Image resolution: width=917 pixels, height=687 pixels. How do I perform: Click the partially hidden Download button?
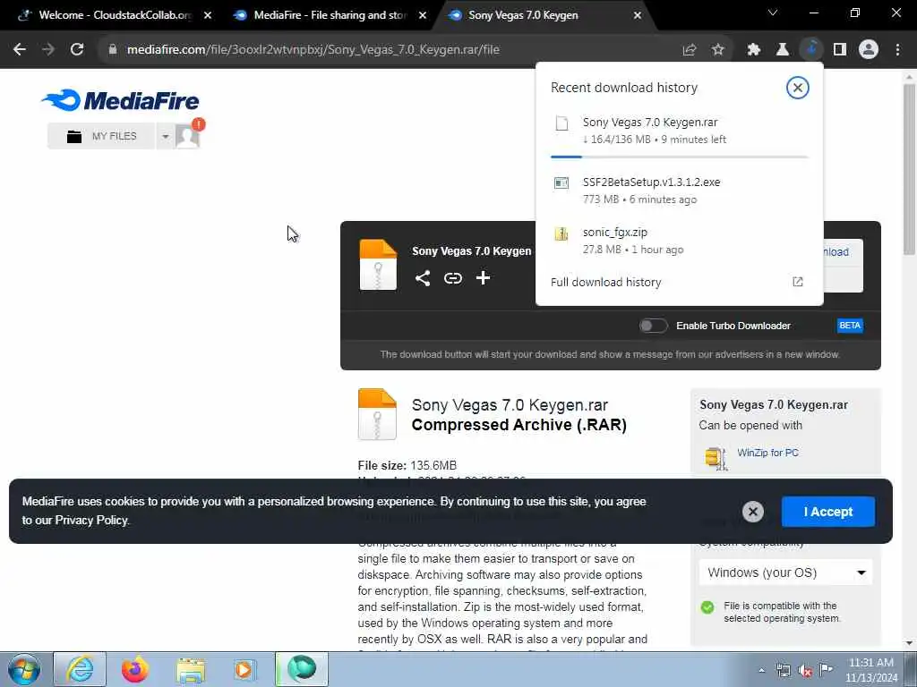point(843,265)
